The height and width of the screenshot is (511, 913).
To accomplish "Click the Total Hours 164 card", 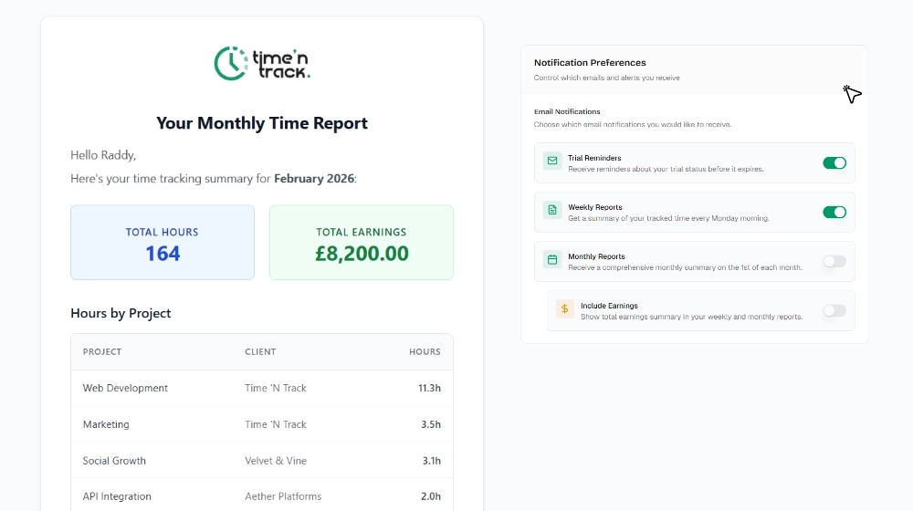I will coord(163,242).
